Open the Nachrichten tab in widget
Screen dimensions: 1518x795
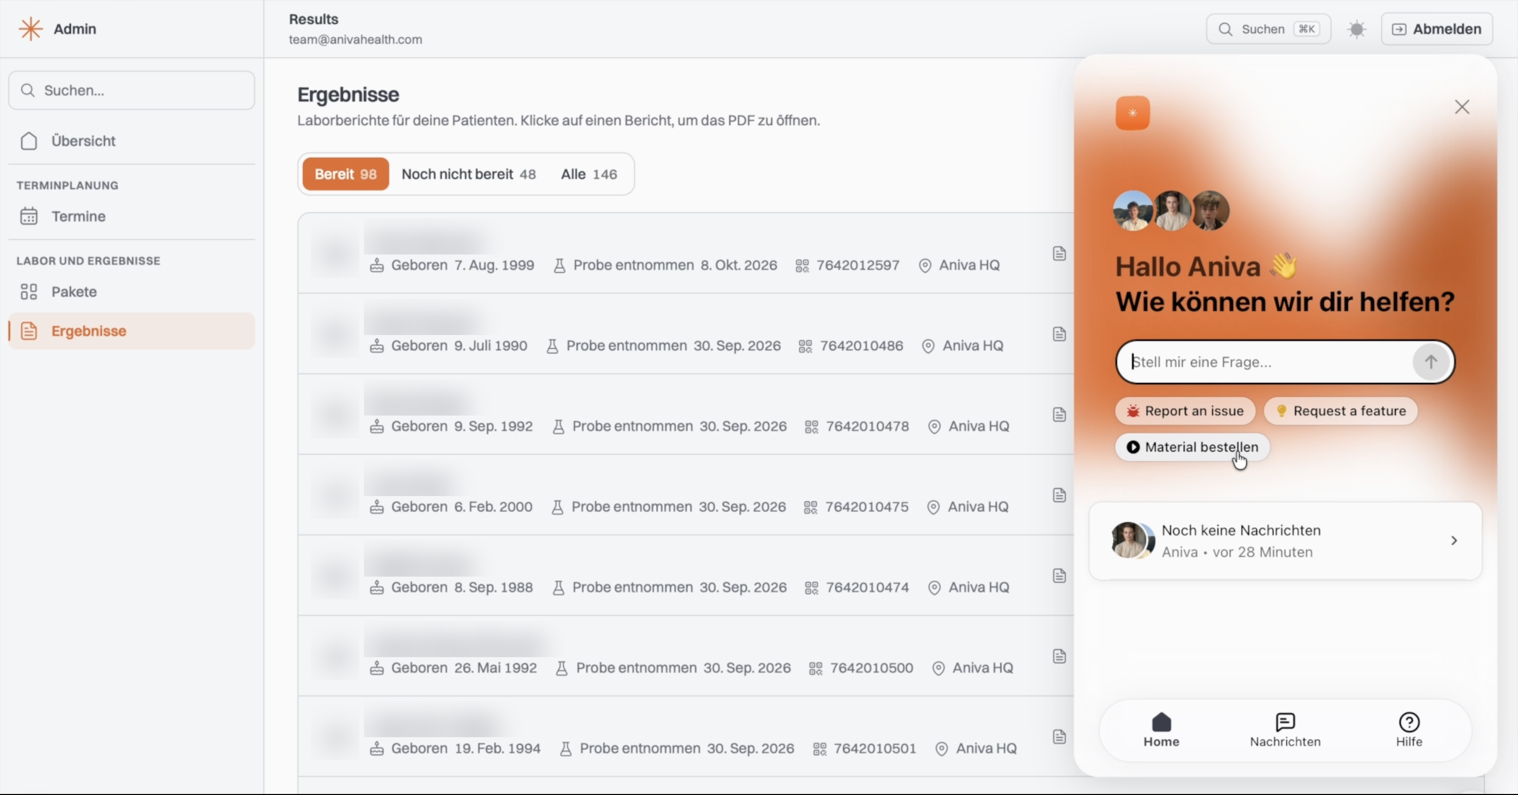[1285, 730]
